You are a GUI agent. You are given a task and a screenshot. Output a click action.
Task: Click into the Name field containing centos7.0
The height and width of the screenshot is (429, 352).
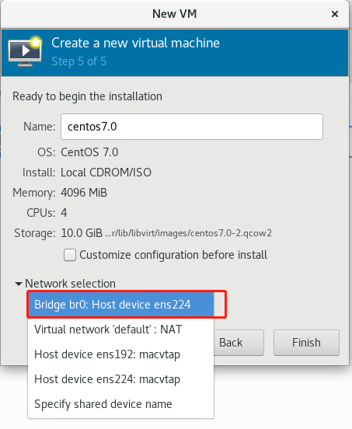coord(192,127)
